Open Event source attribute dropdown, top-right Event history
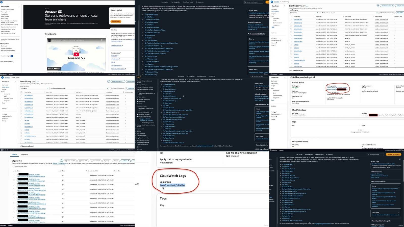The width and height of the screenshot is (404, 227). 304,13
